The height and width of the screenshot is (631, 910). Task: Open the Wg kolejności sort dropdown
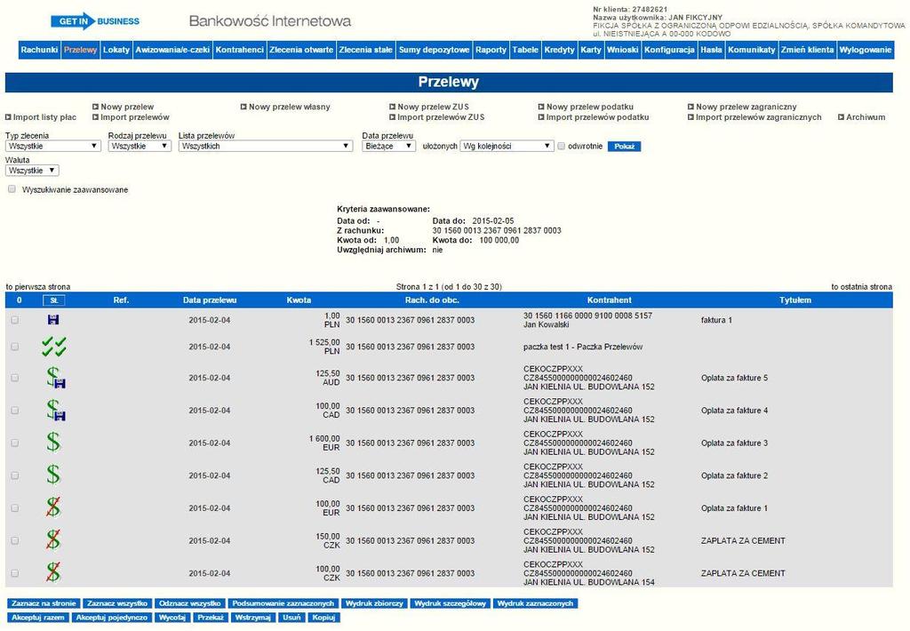pyautogui.click(x=507, y=147)
